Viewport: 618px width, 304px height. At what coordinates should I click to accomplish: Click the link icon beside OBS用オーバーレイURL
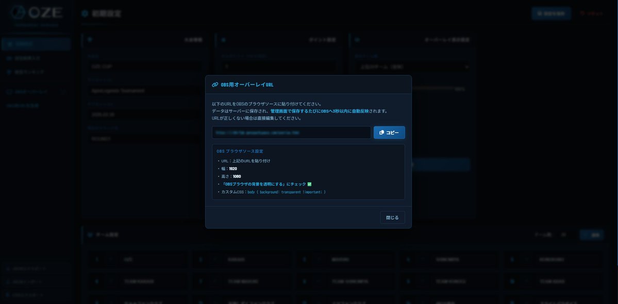(x=215, y=85)
